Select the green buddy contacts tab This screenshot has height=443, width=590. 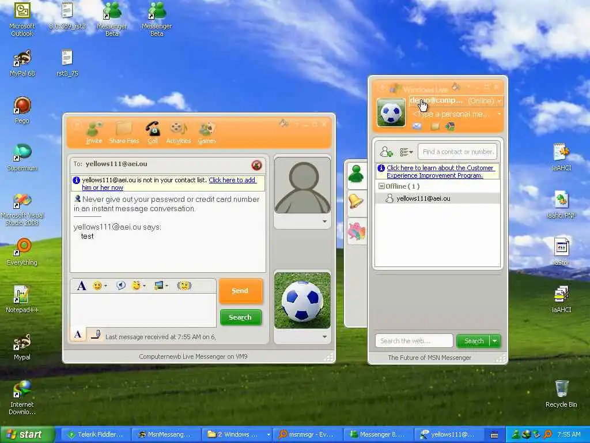[x=355, y=174]
